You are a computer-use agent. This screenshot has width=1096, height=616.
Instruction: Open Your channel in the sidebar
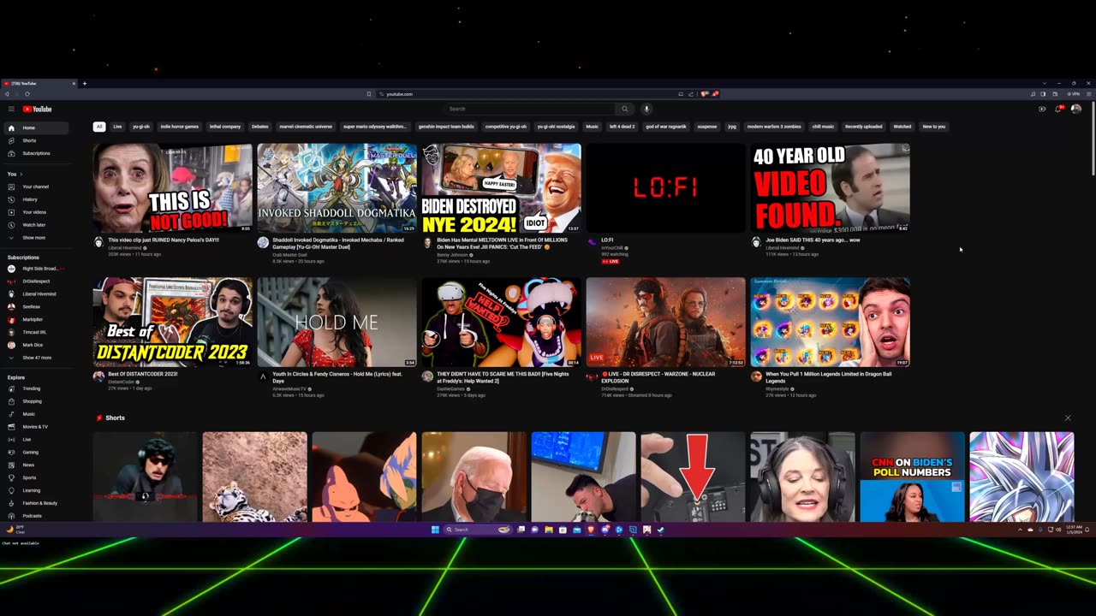click(x=37, y=187)
